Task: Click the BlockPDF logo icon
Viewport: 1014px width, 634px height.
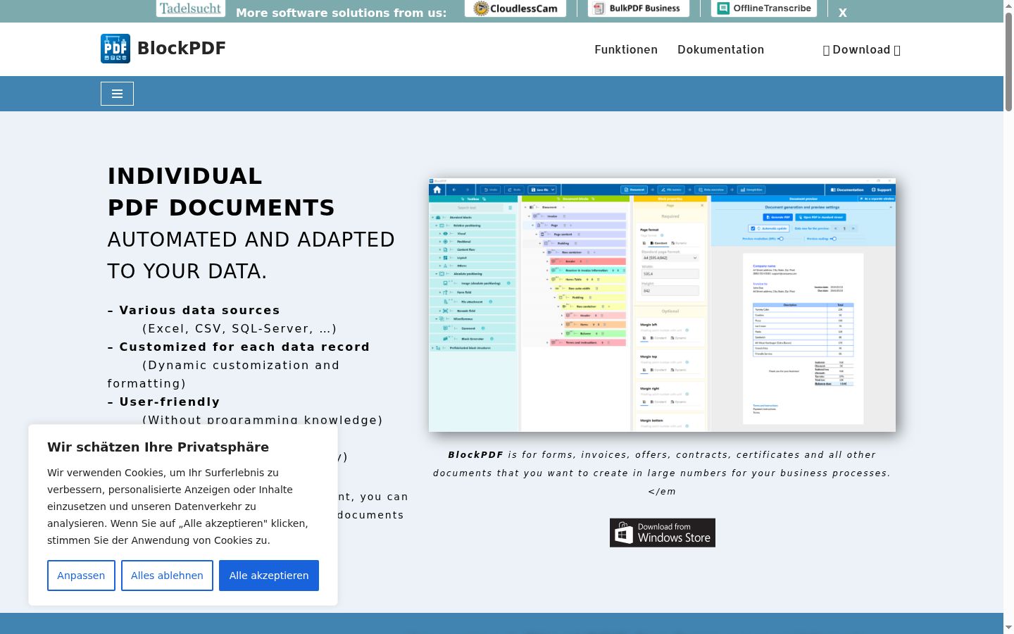Action: click(x=115, y=49)
